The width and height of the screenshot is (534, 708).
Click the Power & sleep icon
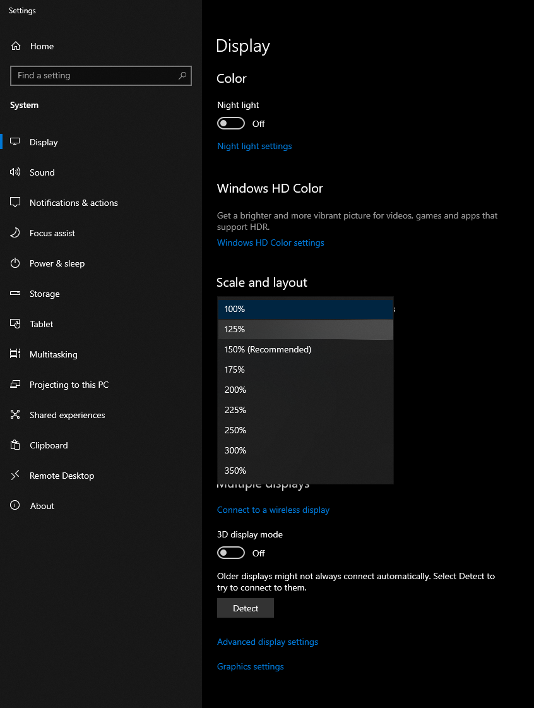[16, 263]
